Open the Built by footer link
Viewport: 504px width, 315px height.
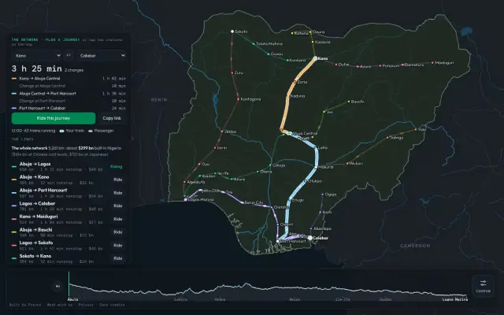25,305
